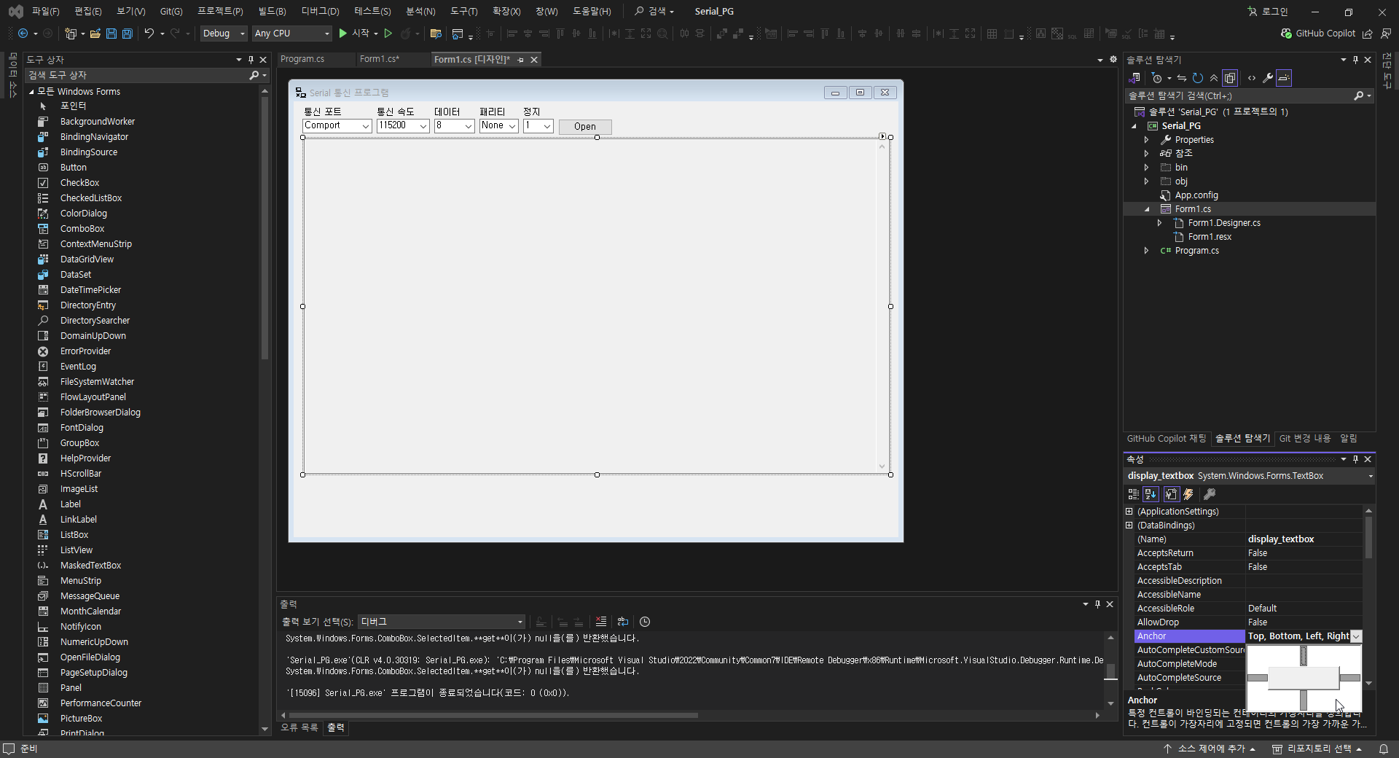Open the output source 디버그 dropdown

click(442, 622)
